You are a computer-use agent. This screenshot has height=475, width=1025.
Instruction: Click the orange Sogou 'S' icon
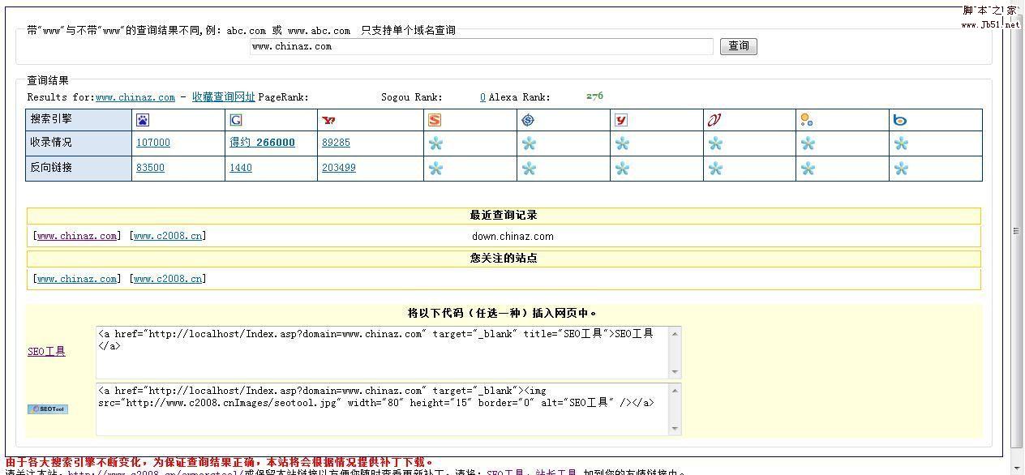[435, 120]
